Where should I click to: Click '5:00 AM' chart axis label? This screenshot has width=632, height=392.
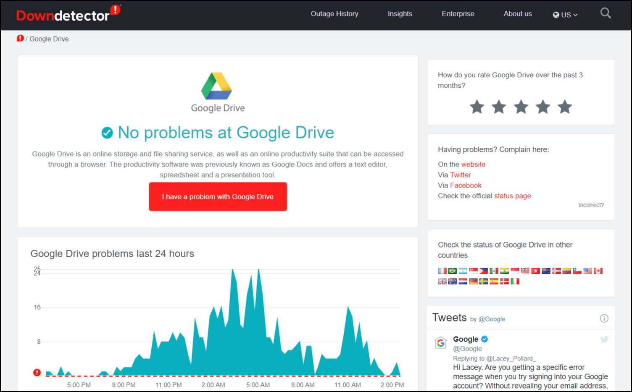tap(258, 385)
